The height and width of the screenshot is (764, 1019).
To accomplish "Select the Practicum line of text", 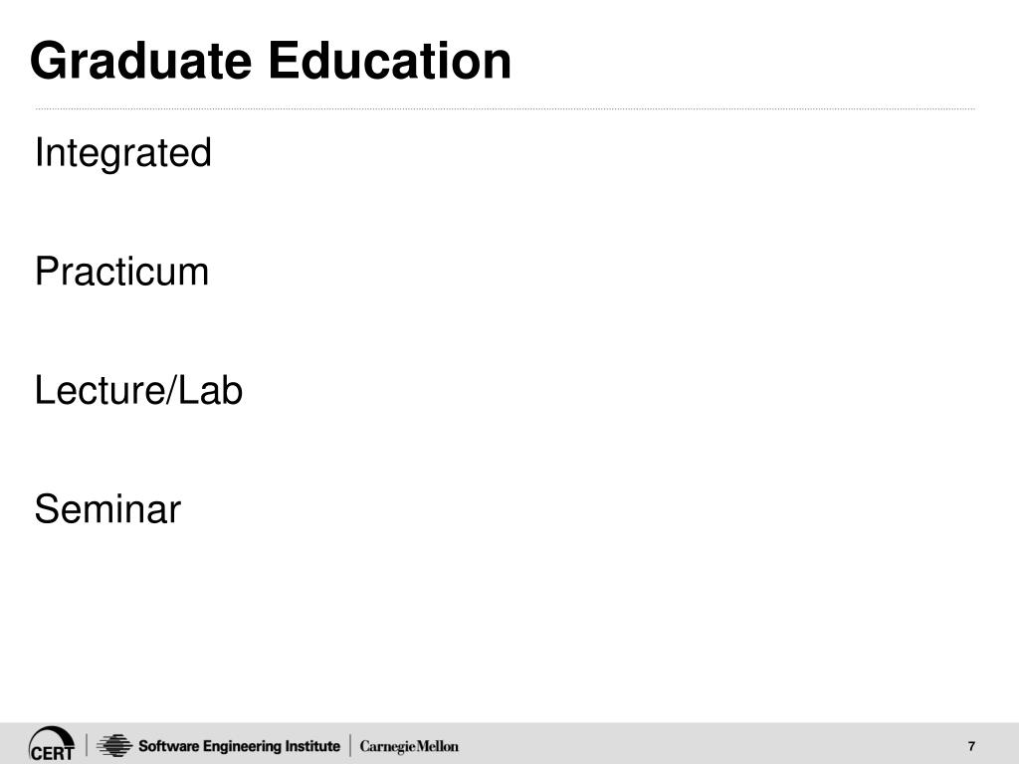I will point(121,271).
